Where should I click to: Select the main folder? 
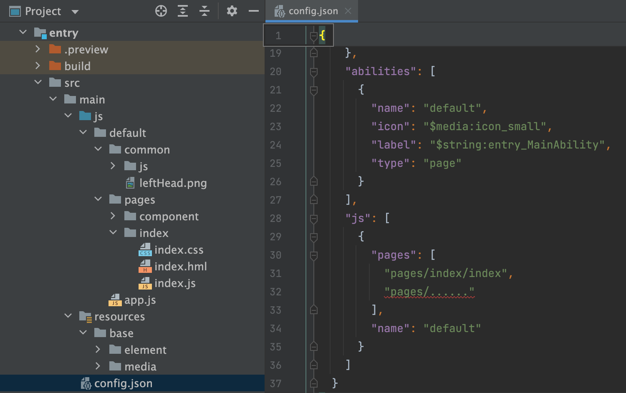[x=92, y=99]
